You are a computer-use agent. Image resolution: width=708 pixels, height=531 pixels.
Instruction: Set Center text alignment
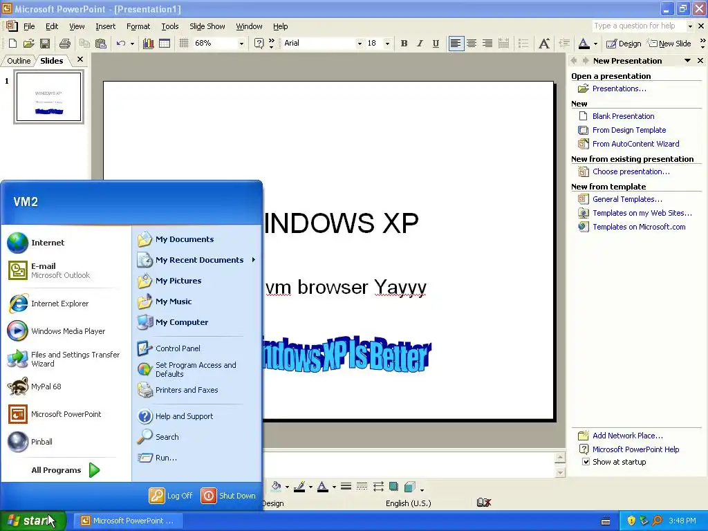[472, 44]
